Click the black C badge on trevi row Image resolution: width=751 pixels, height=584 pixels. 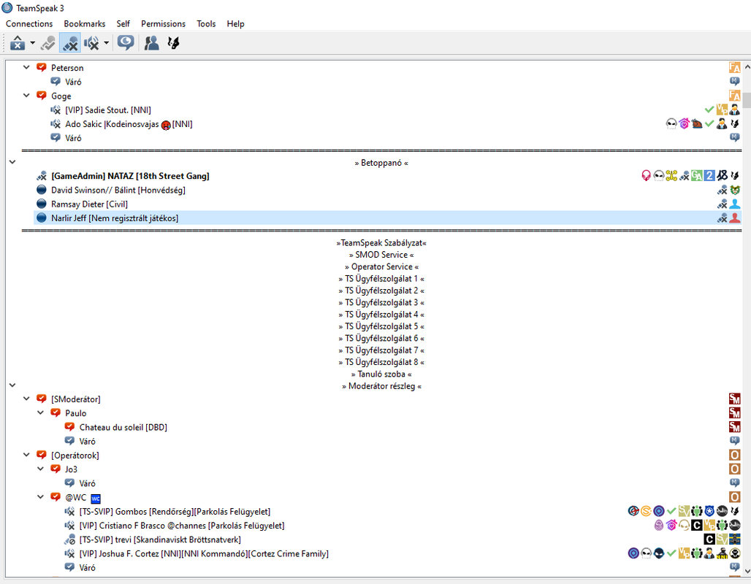pyautogui.click(x=709, y=539)
